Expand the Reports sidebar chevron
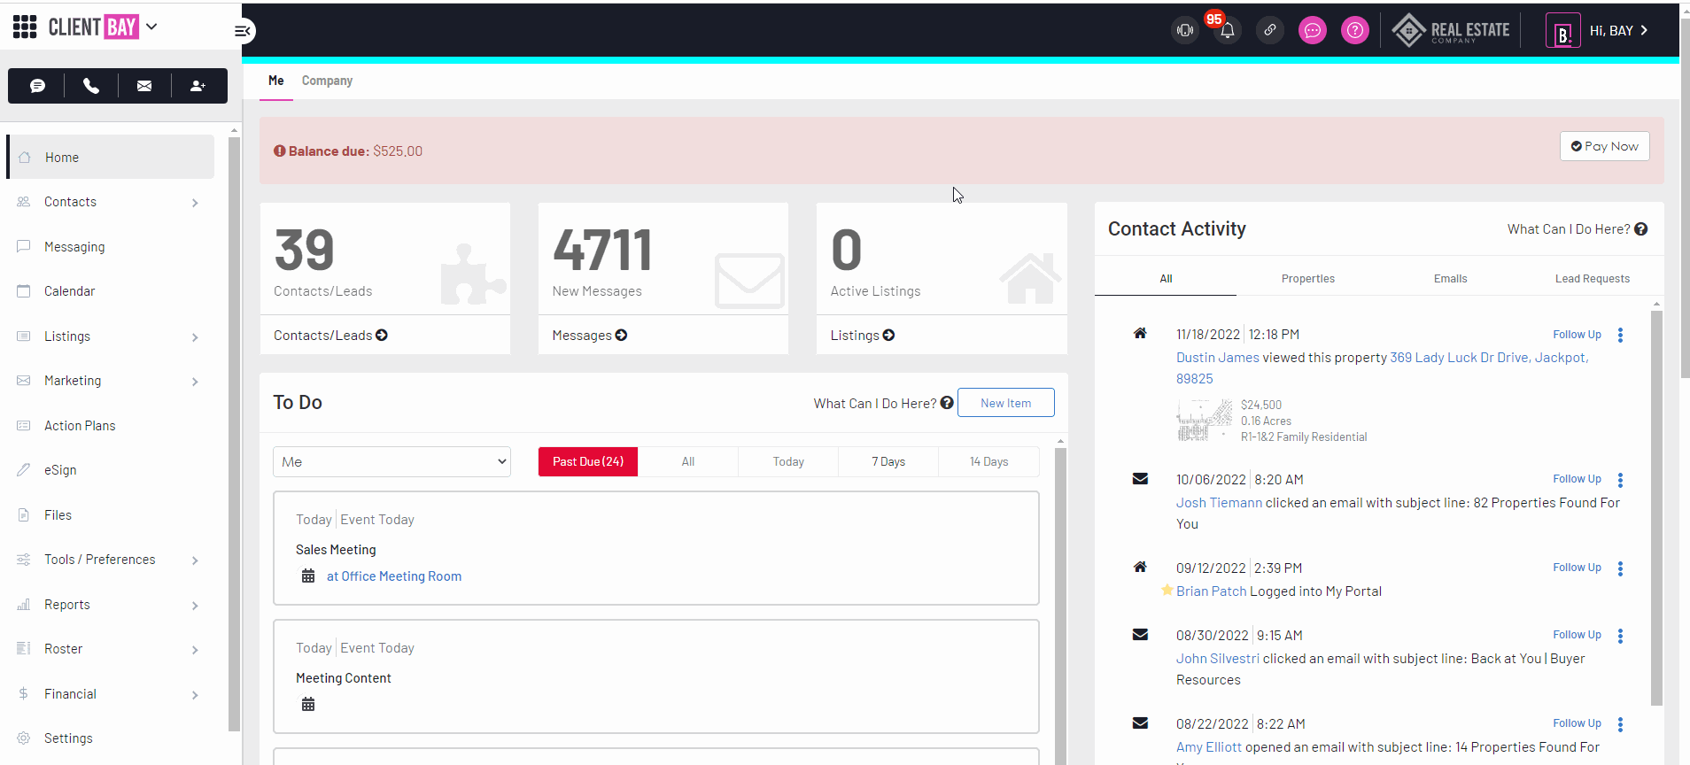This screenshot has height=765, width=1690. (195, 606)
